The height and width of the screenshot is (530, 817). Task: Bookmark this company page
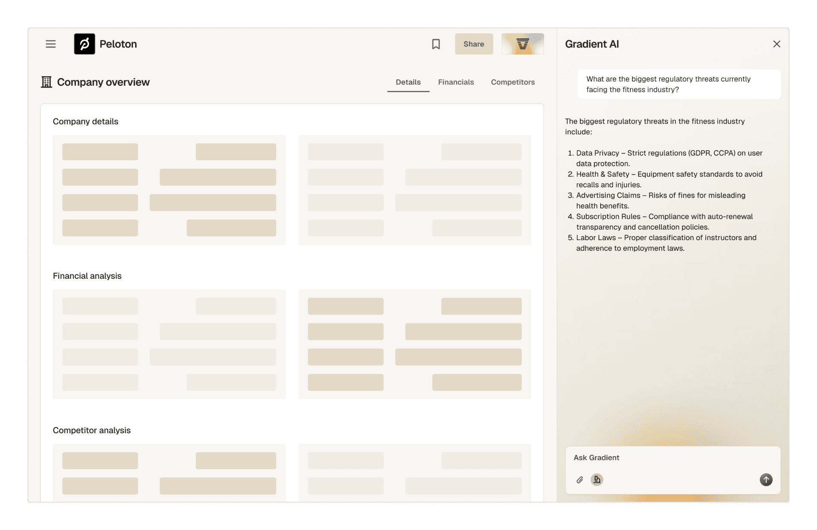point(436,44)
